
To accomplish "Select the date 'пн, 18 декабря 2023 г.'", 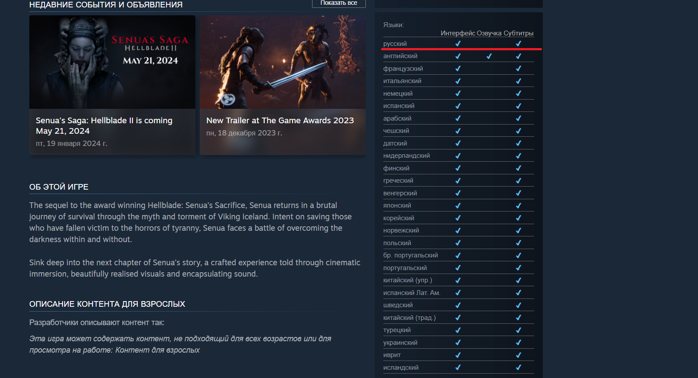I will (x=244, y=133).
